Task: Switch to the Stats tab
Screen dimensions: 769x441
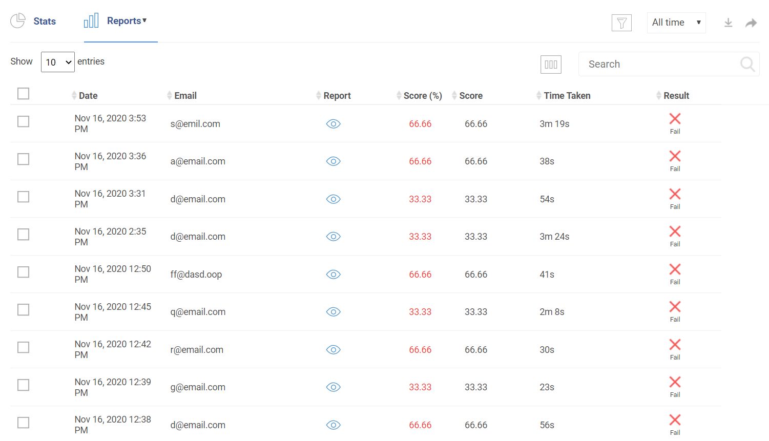Action: coord(33,21)
